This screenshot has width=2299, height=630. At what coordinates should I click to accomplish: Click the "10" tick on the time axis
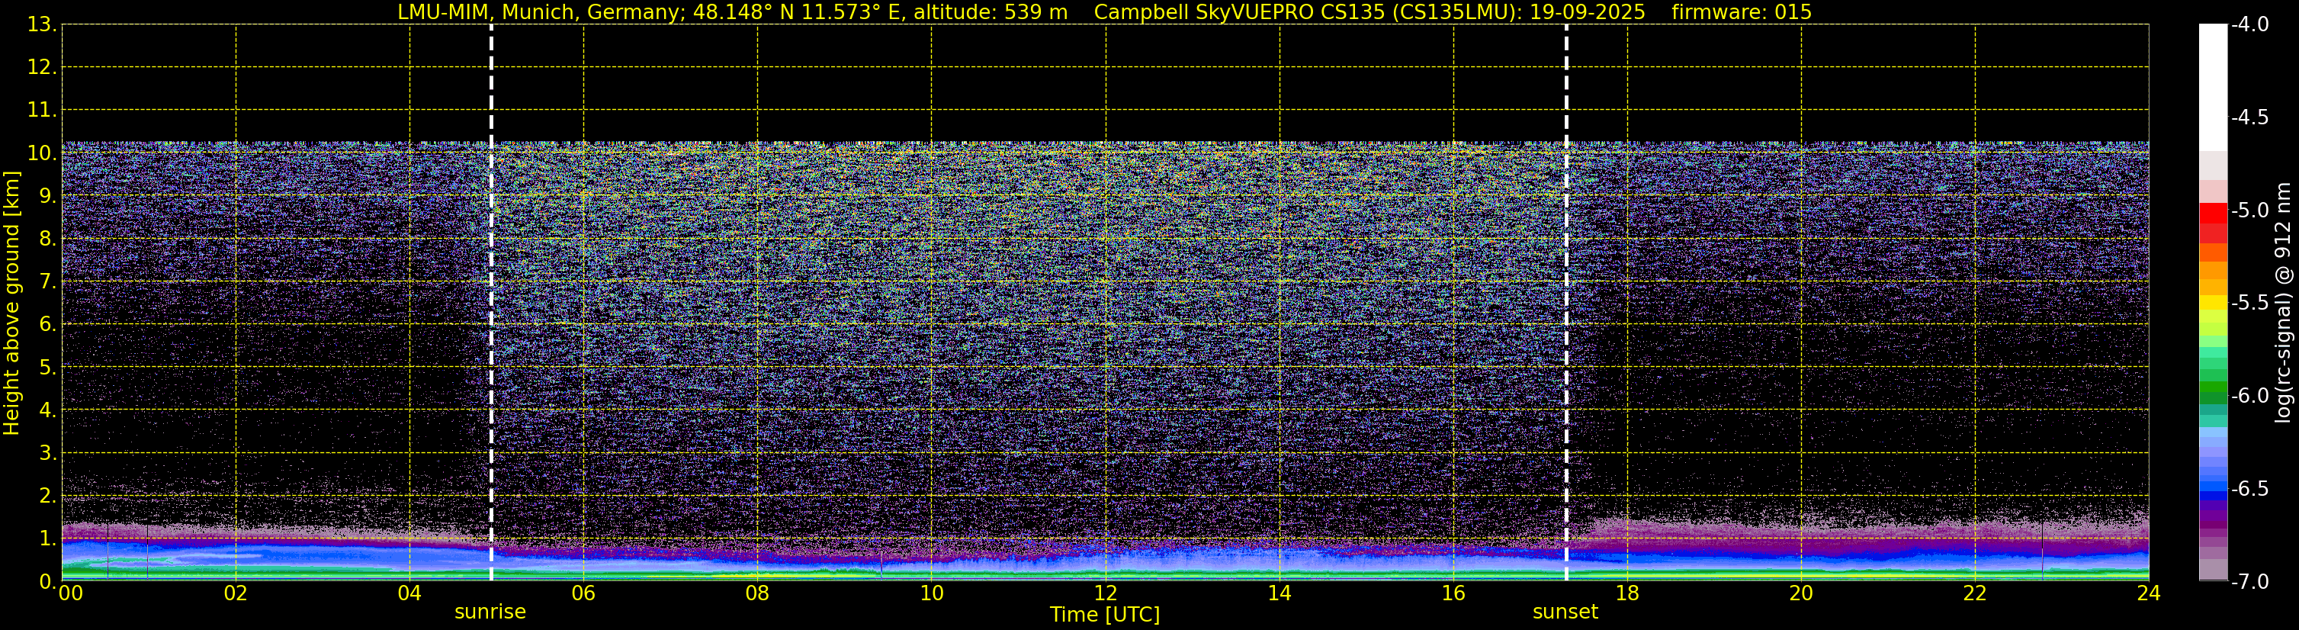click(x=932, y=593)
